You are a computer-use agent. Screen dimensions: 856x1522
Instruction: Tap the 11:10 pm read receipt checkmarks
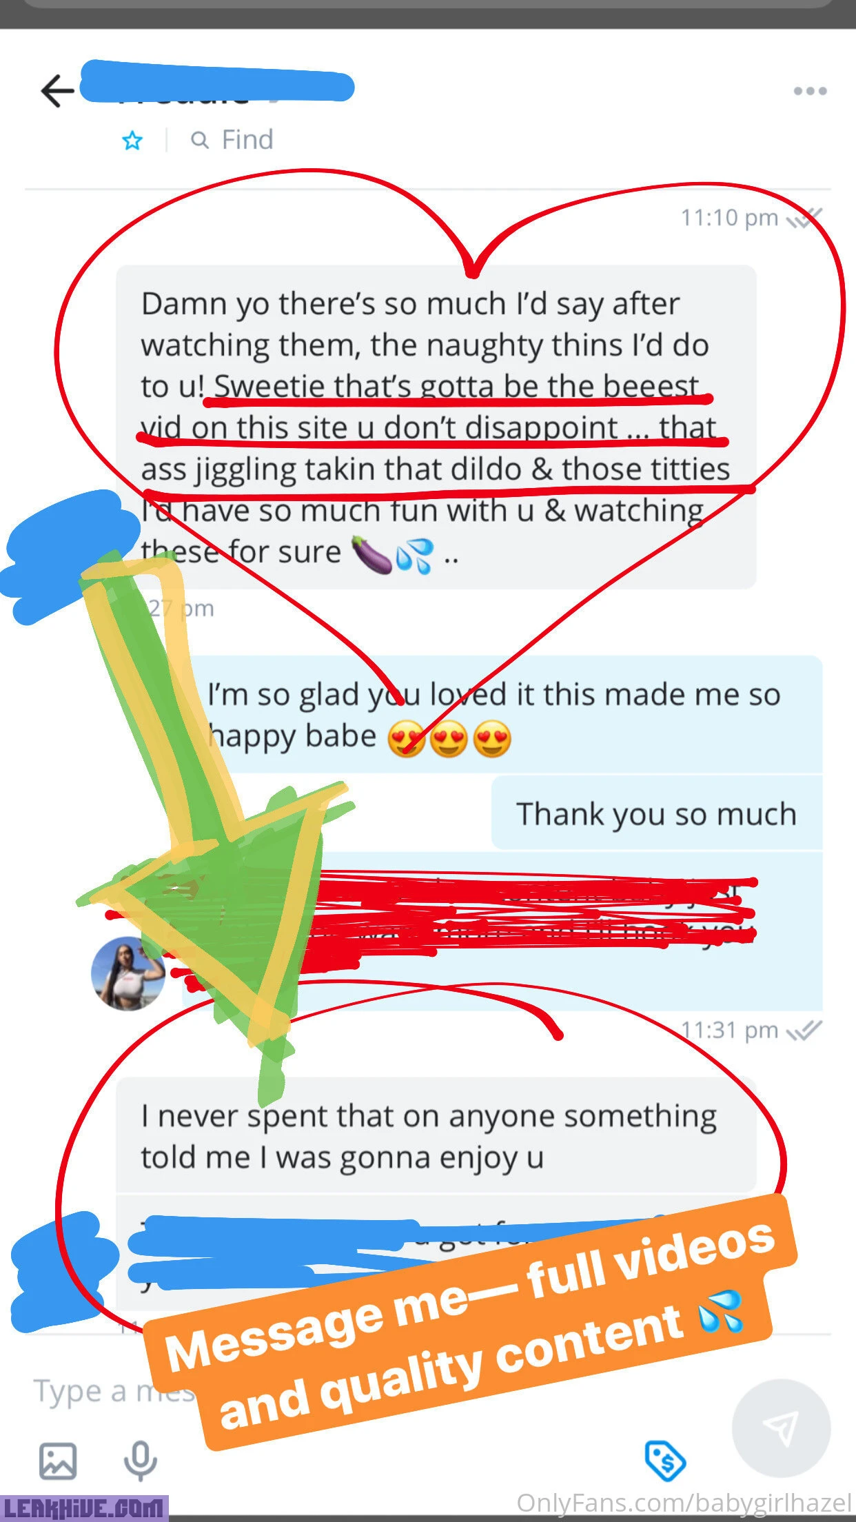point(804,218)
